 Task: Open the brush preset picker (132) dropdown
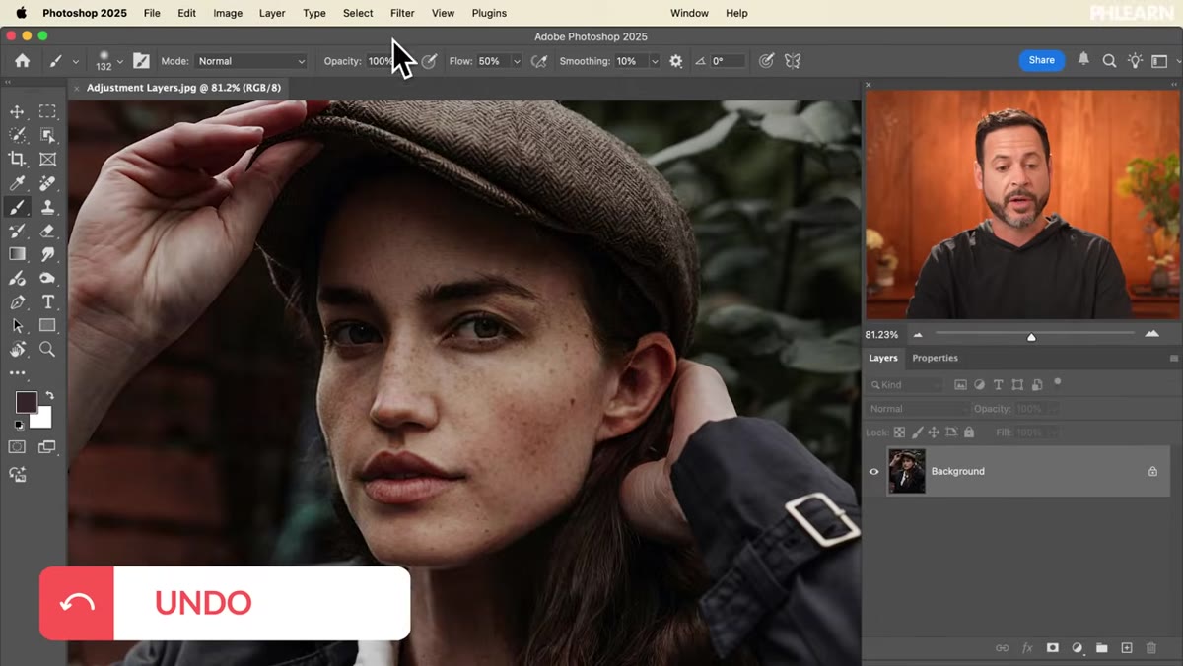[x=120, y=61]
